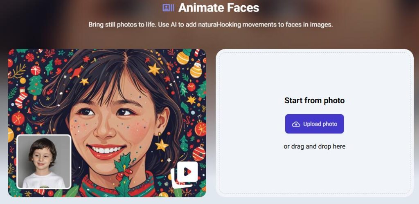419x204 pixels.
Task: Click the cloud upload icon in the button
Action: [x=296, y=124]
